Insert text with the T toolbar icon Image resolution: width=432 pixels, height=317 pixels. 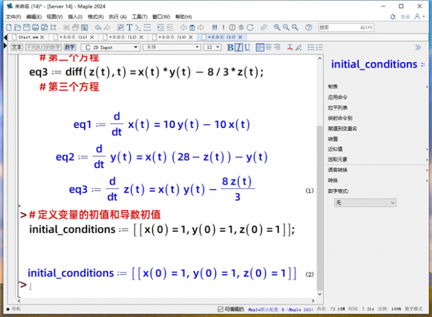129,27
